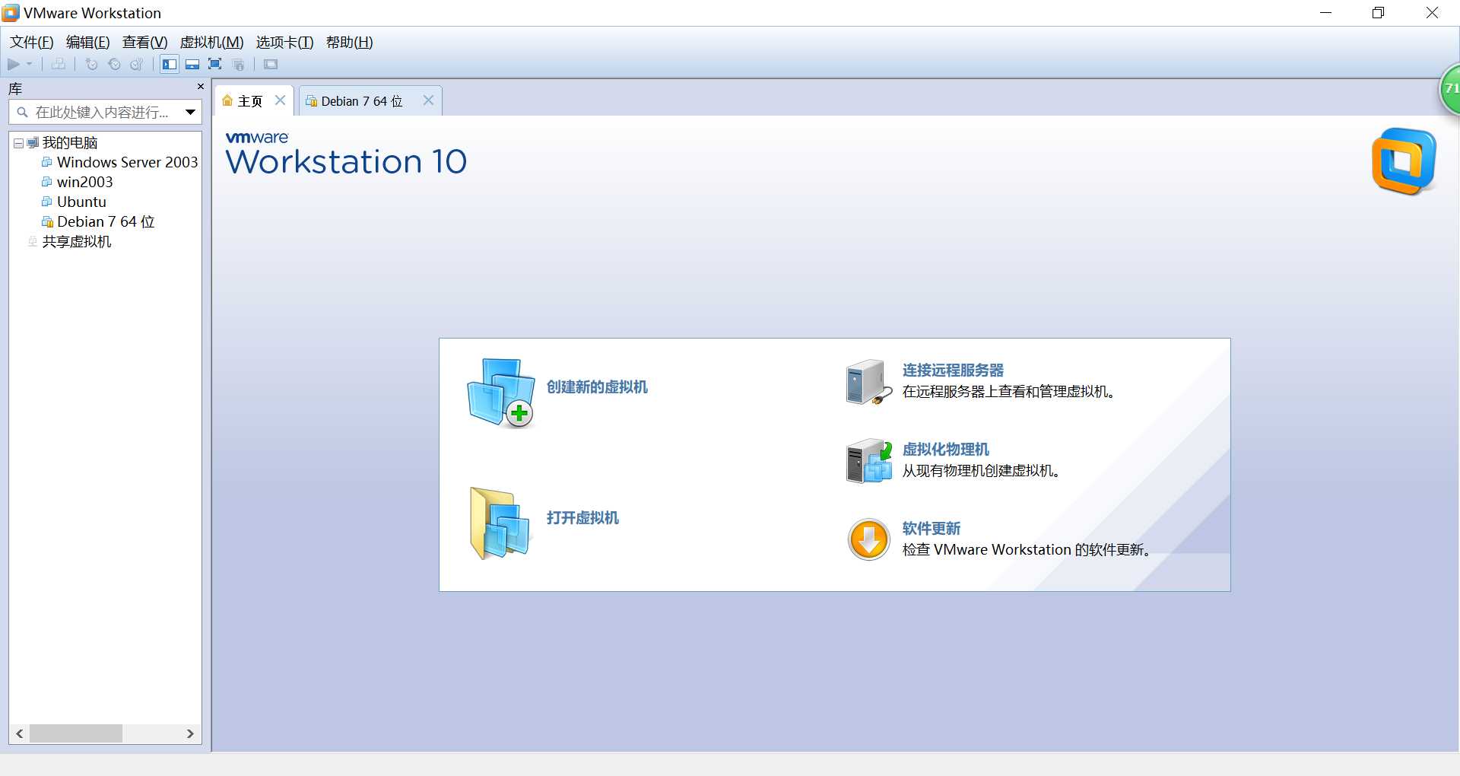Click the 虚拟化物理机 link
Screen dimensions: 1460x776
point(945,450)
